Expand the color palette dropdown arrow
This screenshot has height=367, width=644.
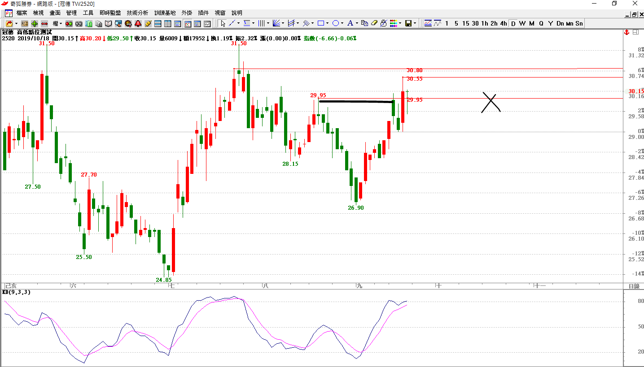400,23
